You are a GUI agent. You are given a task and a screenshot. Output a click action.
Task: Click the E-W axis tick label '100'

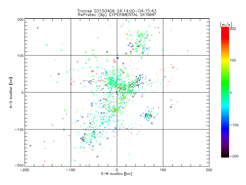click(163, 170)
